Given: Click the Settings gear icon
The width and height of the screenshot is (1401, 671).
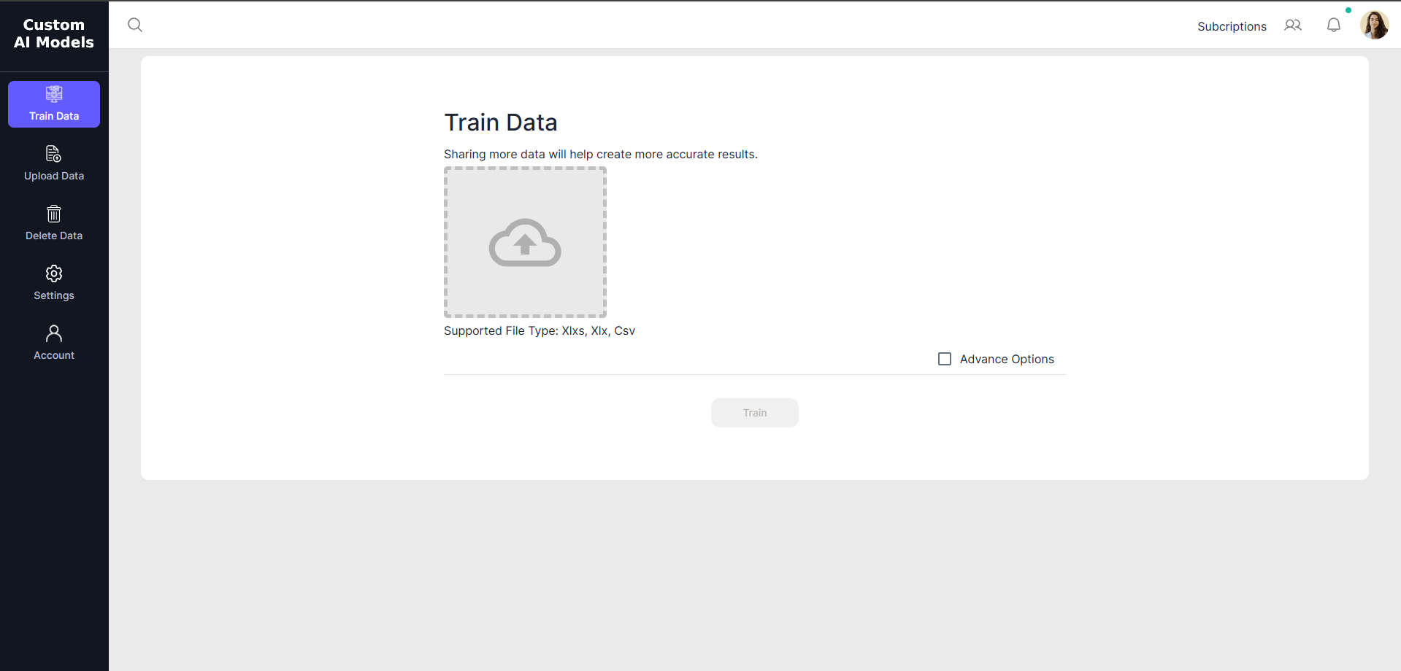Looking at the screenshot, I should [x=54, y=274].
